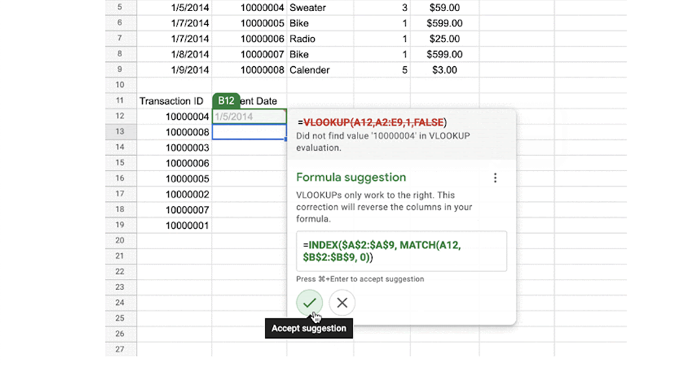697x366 pixels.
Task: Click row header 27
Action: click(x=121, y=349)
